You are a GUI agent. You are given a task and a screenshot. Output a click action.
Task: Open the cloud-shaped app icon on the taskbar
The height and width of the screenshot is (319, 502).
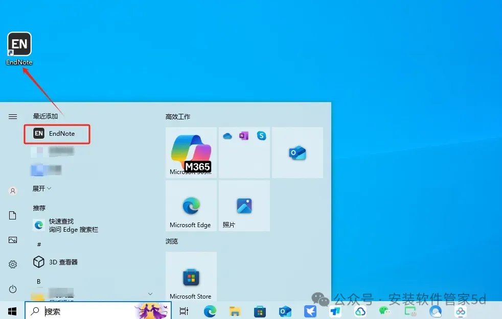[360, 311]
